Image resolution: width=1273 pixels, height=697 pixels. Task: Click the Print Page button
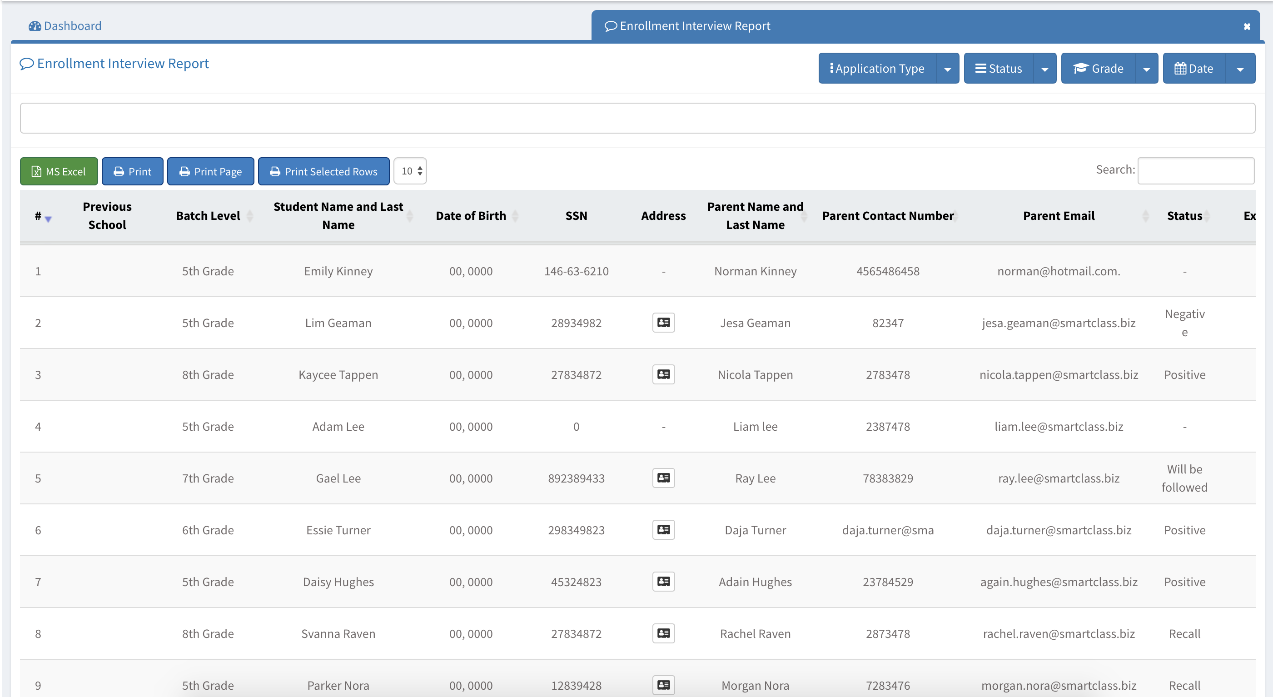210,172
